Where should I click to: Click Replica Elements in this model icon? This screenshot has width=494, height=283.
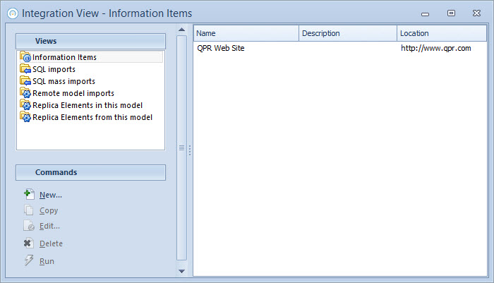[25, 104]
